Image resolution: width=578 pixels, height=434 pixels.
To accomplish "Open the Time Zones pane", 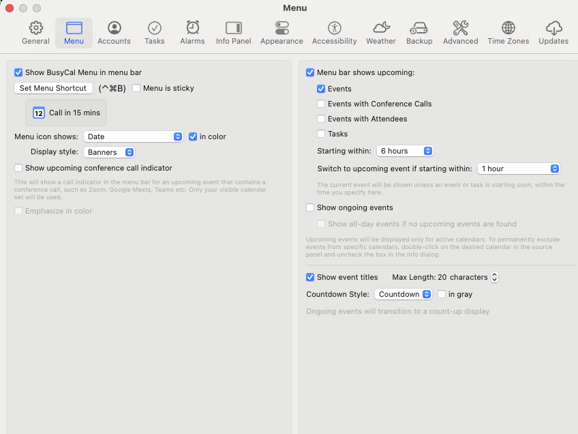I will coord(508,32).
